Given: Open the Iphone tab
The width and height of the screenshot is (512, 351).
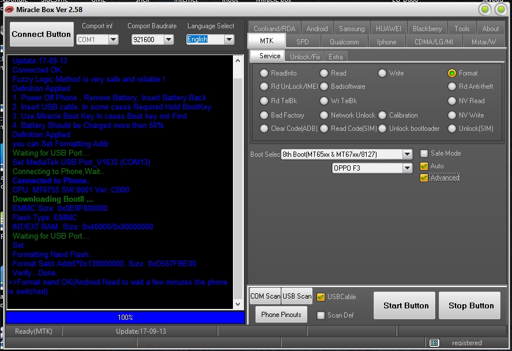Looking at the screenshot, I should click(386, 42).
